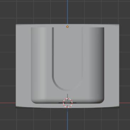The image size is (130, 130).
Task: Click the orange object origin dot
Action: tap(67, 27)
